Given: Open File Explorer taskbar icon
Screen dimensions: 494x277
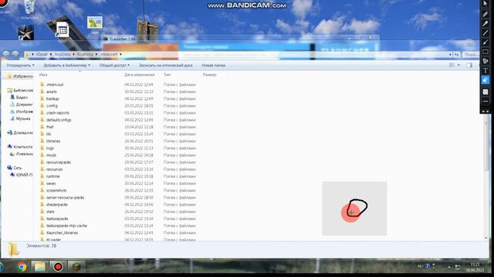Looking at the screenshot, I should [x=40, y=267].
